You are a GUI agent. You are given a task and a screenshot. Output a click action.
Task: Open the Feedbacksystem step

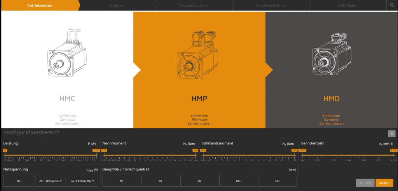click(x=194, y=5)
